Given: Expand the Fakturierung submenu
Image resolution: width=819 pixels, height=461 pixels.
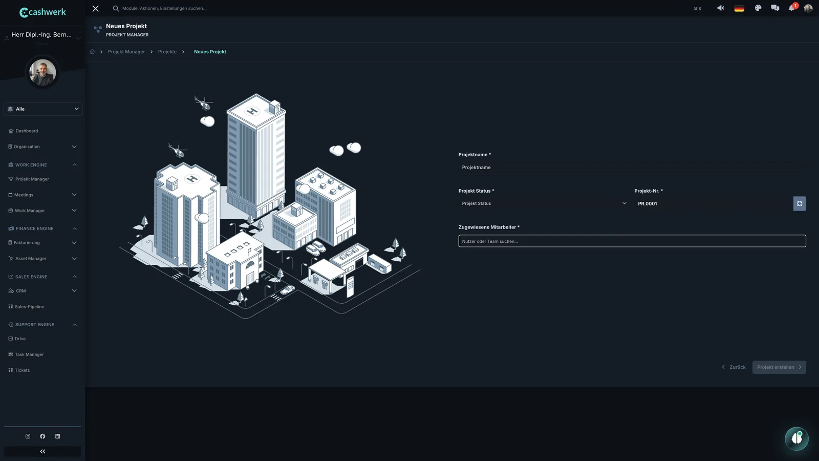Looking at the screenshot, I should pos(42,243).
